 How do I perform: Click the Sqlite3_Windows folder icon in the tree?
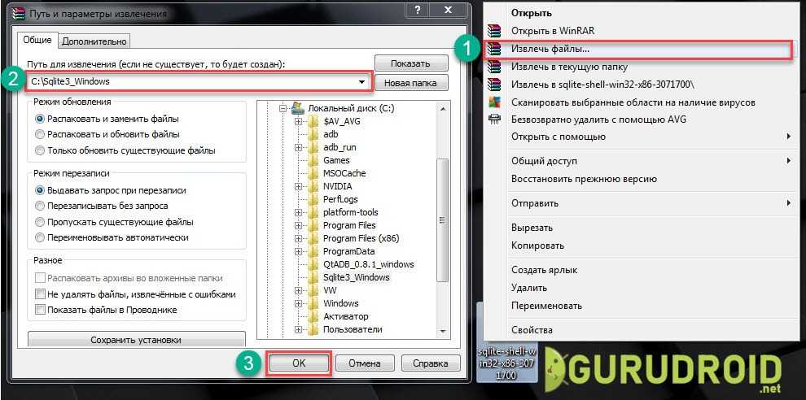[x=313, y=277]
